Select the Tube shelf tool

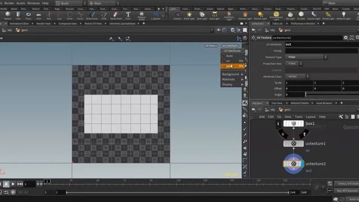(x=18, y=16)
